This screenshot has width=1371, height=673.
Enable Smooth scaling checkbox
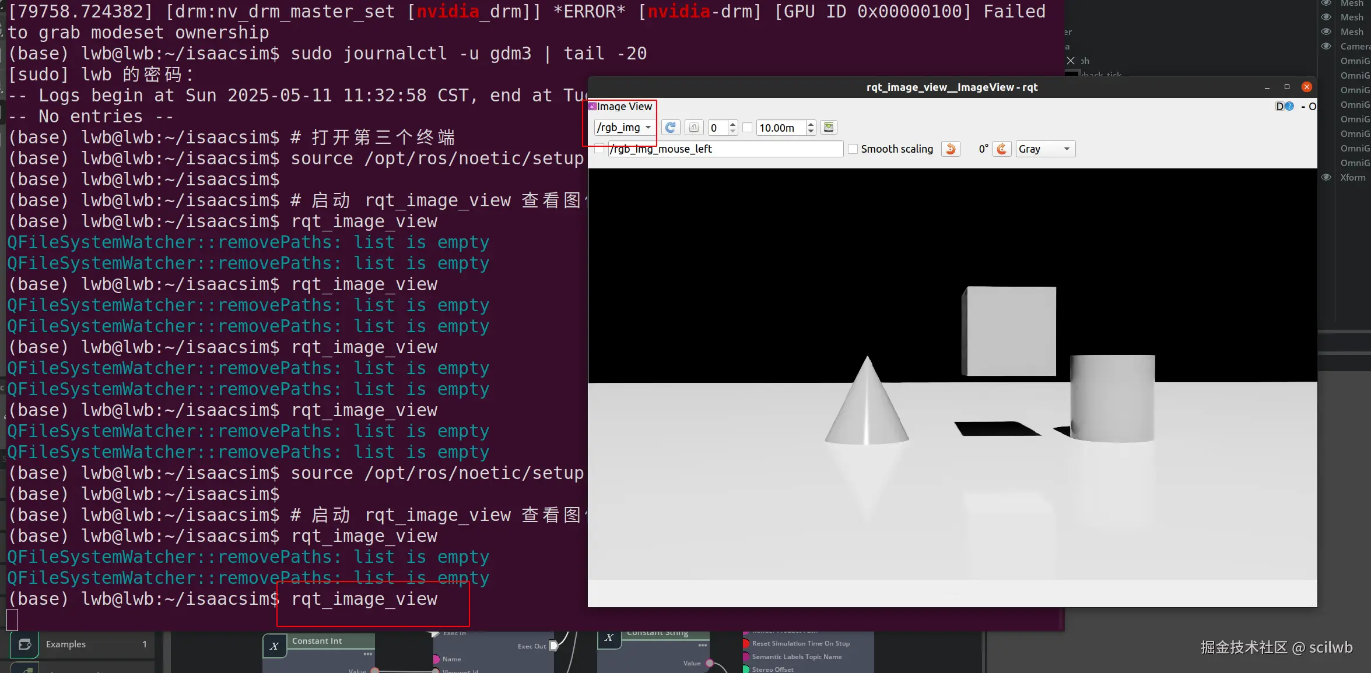[x=853, y=149]
